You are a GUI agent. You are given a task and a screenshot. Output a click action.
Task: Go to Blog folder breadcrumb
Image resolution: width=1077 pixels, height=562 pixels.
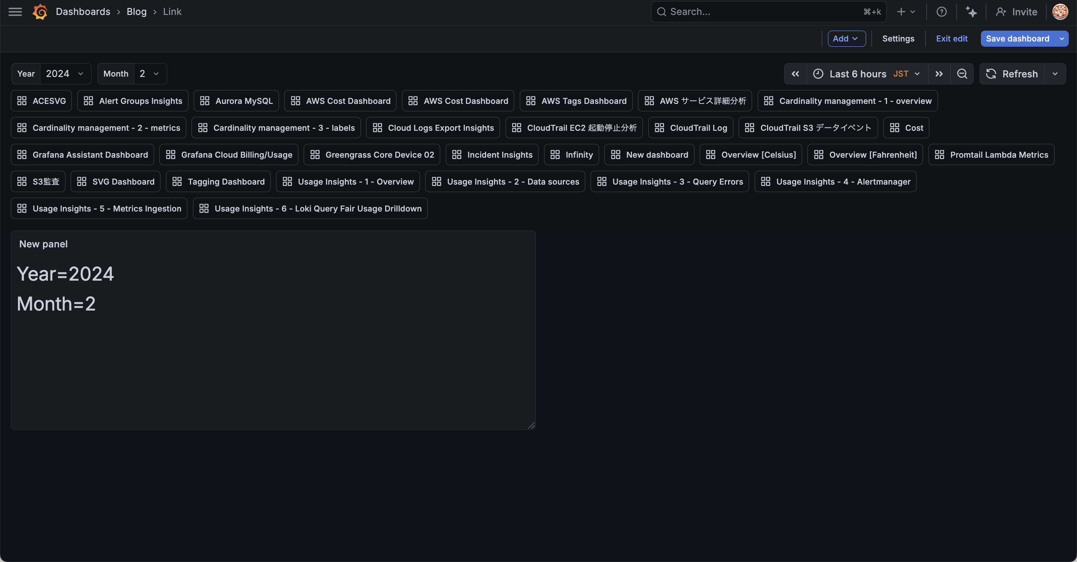pyautogui.click(x=136, y=12)
